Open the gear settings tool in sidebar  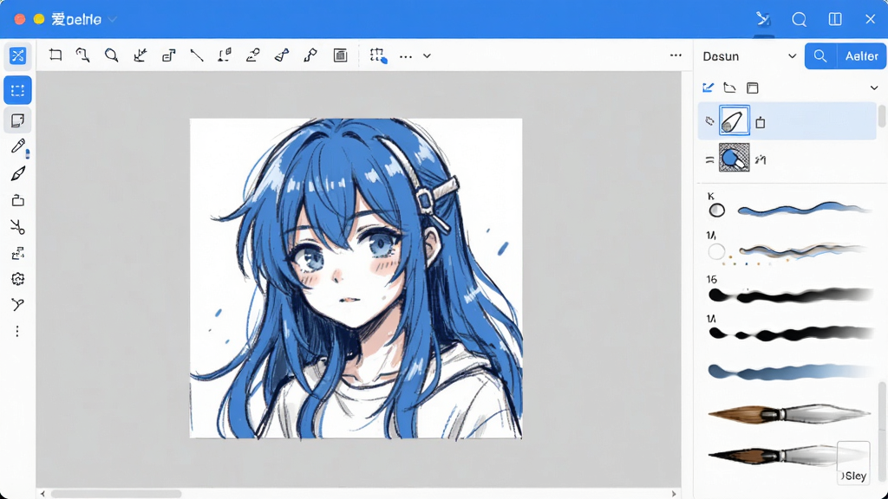tap(17, 279)
